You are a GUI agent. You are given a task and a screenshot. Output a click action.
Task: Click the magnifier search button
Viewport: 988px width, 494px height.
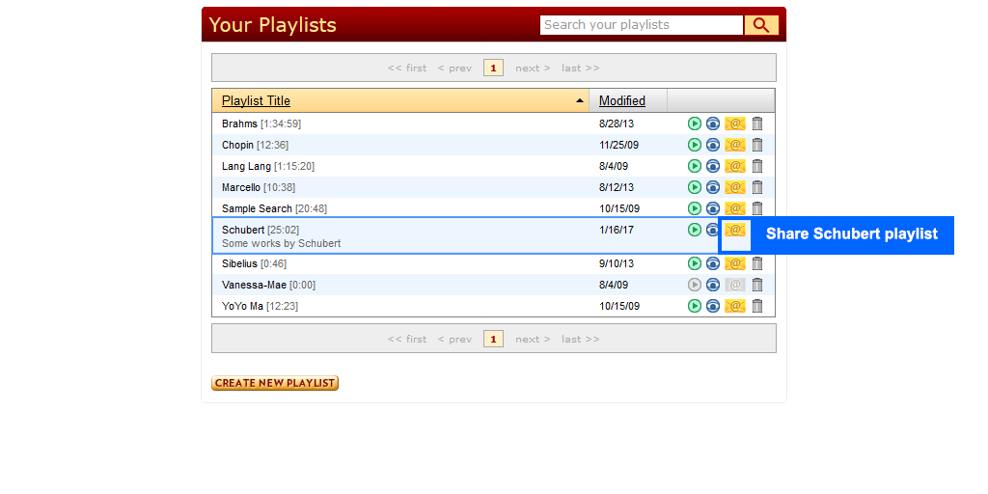pos(761,25)
